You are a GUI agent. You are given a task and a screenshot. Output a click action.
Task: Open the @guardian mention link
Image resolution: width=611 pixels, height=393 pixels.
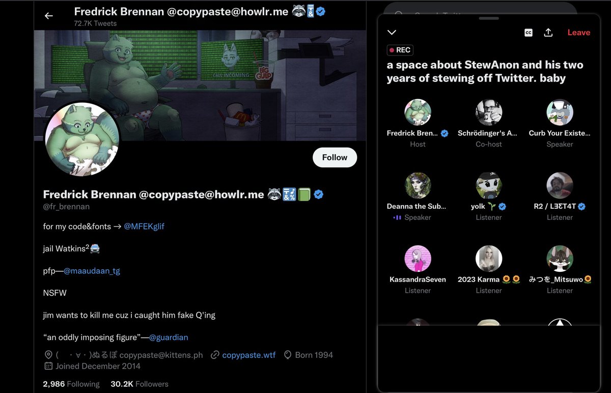[x=169, y=337]
